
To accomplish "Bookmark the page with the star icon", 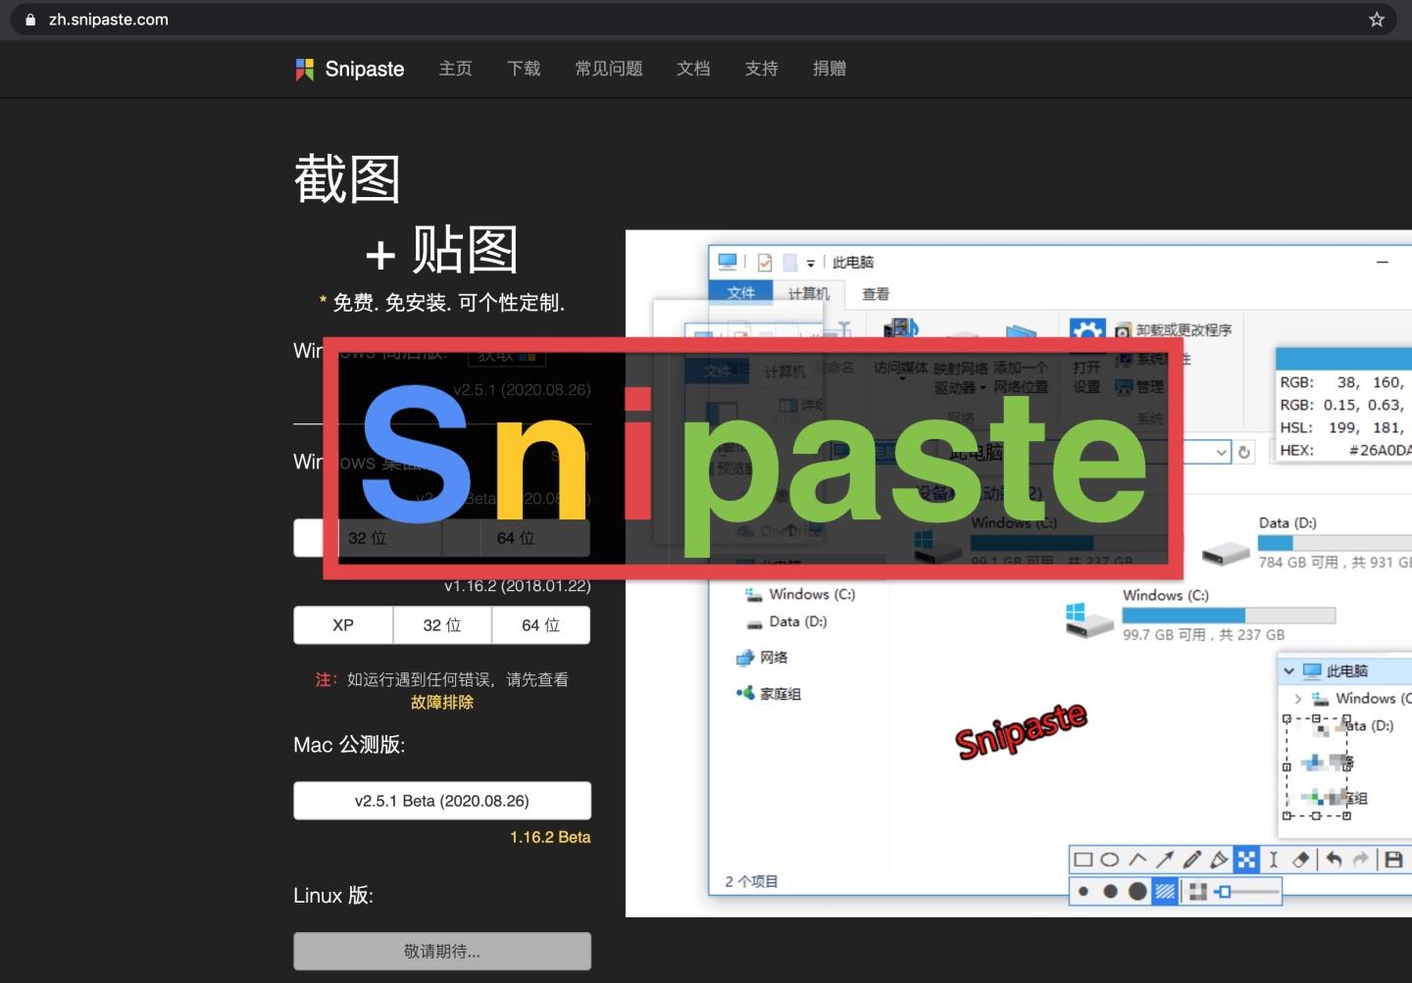I will pos(1377,19).
